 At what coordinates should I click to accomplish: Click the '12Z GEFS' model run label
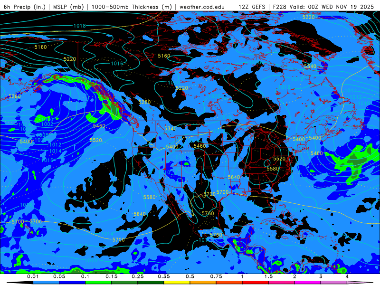point(252,7)
